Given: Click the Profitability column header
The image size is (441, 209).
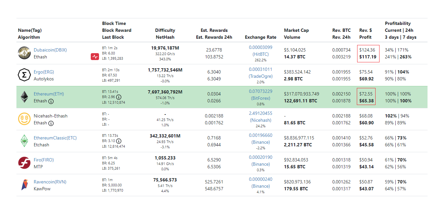Looking at the screenshot, I should pos(398,23).
